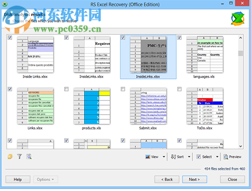This screenshot has height=191, width=251.
Task: Click the '454 files selected from 460' status
Action: 225,169
